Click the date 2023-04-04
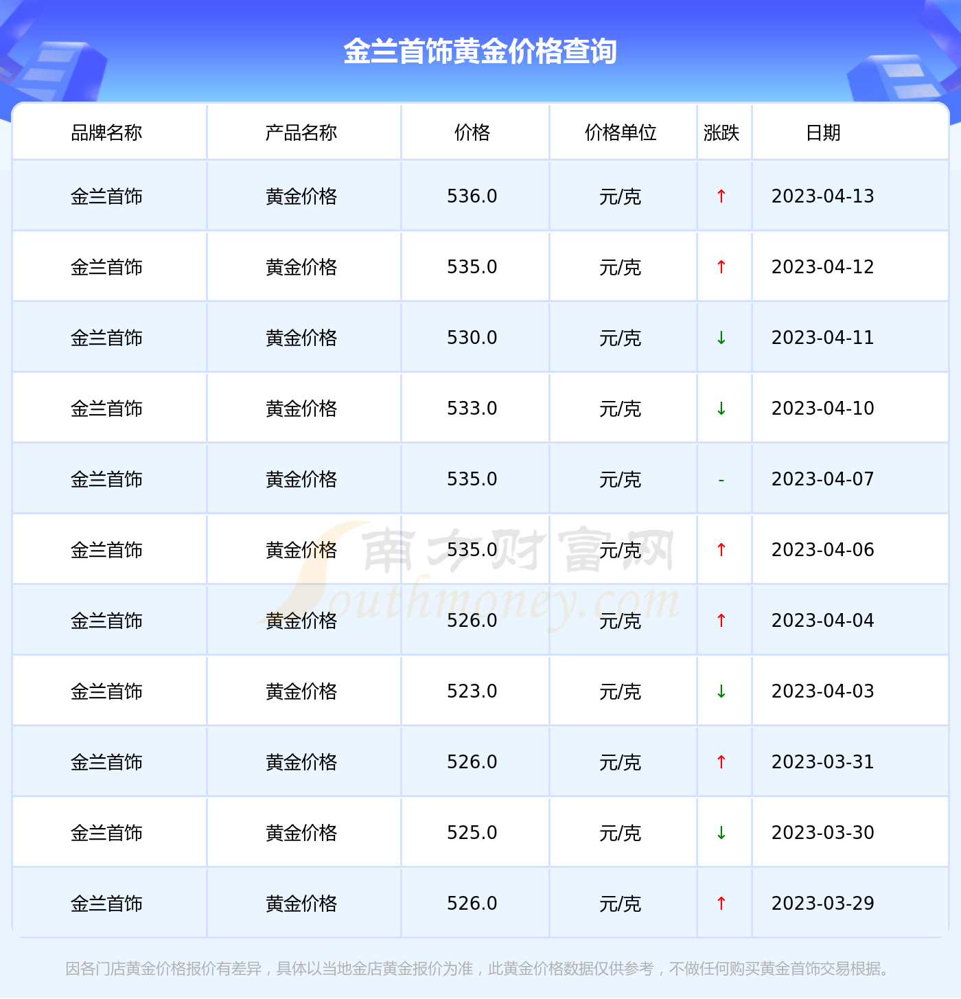 pyautogui.click(x=823, y=621)
